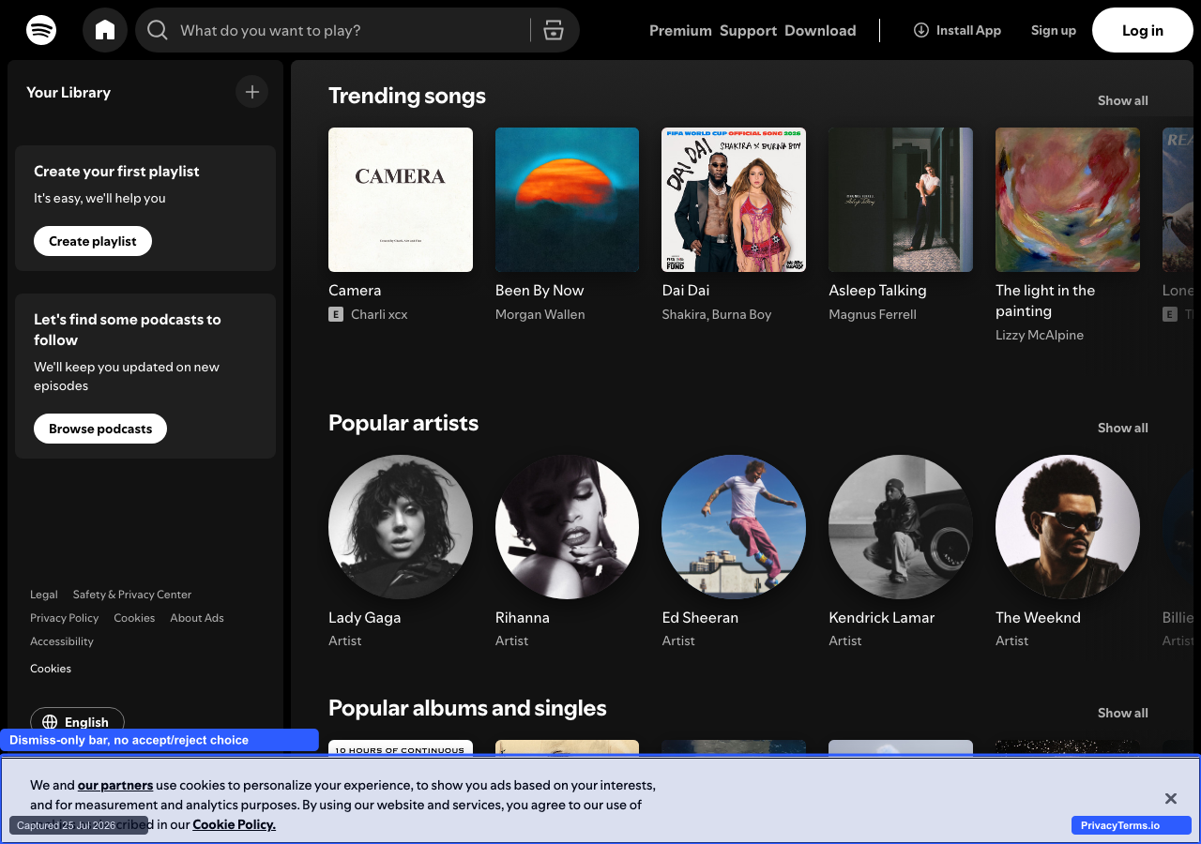Screen dimensions: 1201x844
Task: Click the Popular artists heading
Action: pyautogui.click(x=403, y=423)
